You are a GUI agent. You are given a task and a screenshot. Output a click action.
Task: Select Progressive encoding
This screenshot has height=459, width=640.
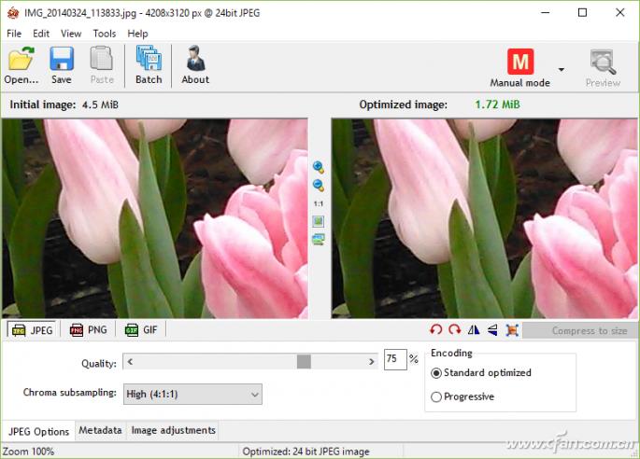point(436,396)
